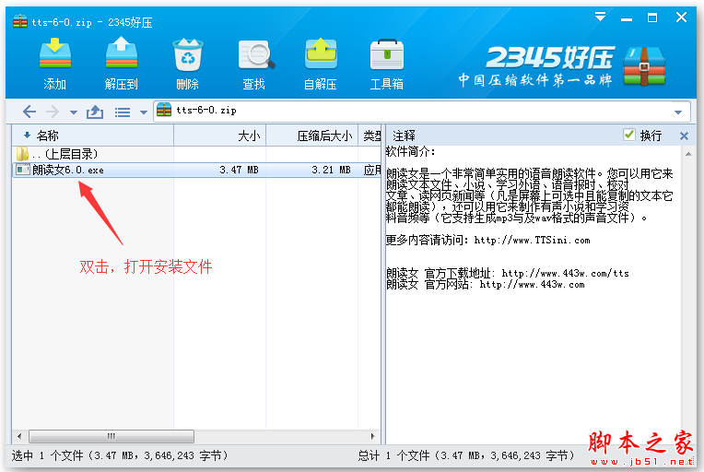Close the 注释 comment panel
The image size is (704, 472).
click(x=684, y=136)
